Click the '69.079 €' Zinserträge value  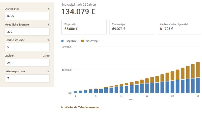119,29
